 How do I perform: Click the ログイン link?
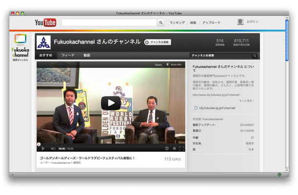click(x=253, y=22)
